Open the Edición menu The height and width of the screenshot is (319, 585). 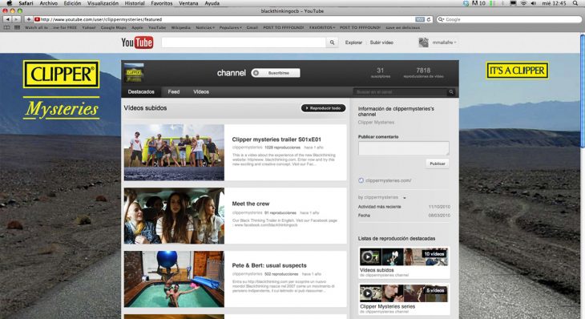coord(72,3)
